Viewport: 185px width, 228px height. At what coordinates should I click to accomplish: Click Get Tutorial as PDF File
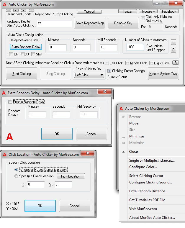pyautogui.click(x=147, y=200)
